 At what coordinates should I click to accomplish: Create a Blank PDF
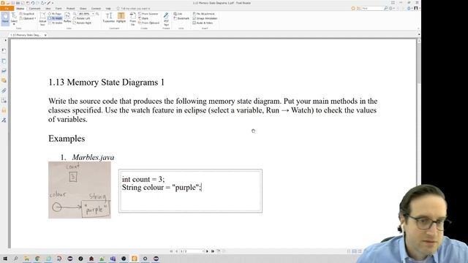tap(143, 18)
